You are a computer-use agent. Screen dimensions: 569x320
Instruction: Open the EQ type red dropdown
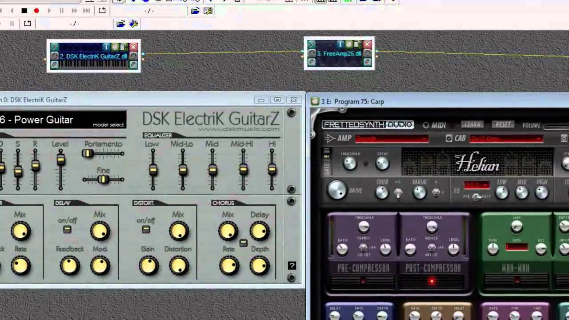pyautogui.click(x=477, y=185)
